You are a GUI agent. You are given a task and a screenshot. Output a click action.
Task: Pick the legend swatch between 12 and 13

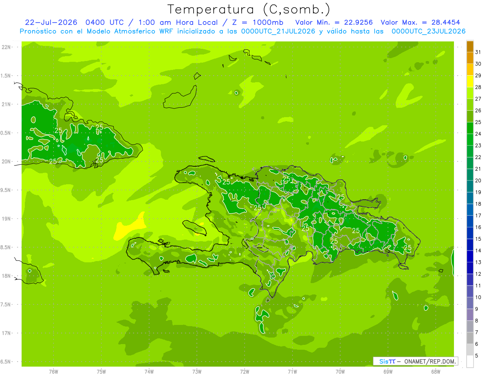[x=470, y=268]
